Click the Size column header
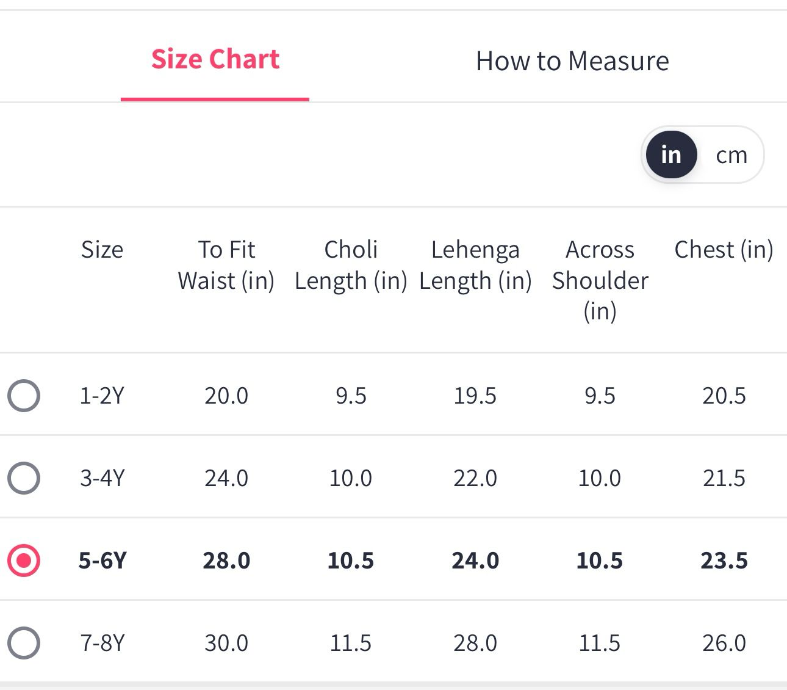Viewport: 787px width, 690px height. 102,250
